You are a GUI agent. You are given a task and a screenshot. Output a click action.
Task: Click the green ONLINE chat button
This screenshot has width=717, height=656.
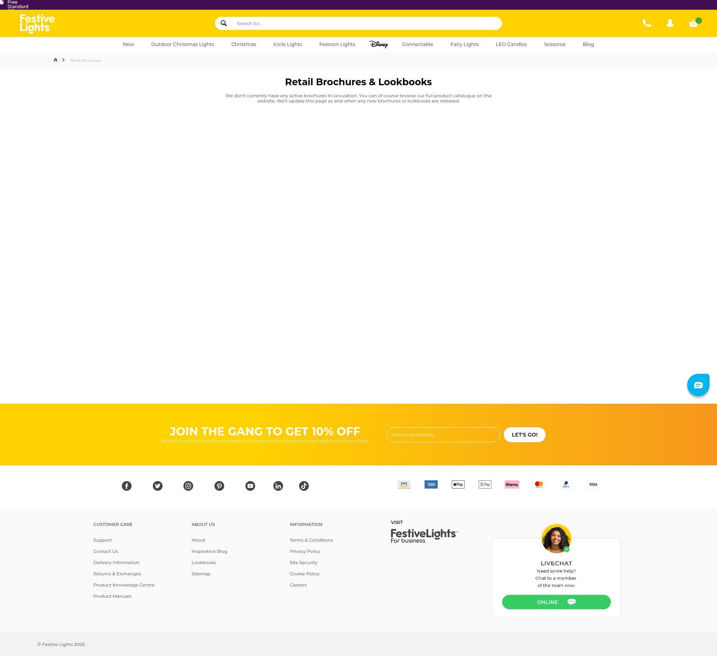[x=556, y=602]
